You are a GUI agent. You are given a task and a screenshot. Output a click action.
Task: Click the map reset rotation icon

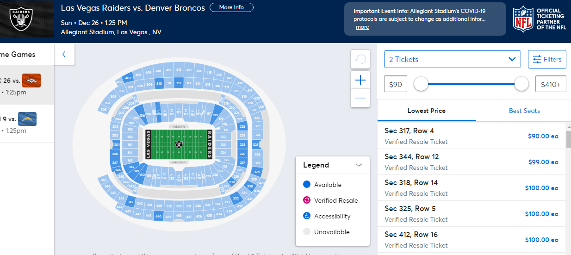coord(360,59)
